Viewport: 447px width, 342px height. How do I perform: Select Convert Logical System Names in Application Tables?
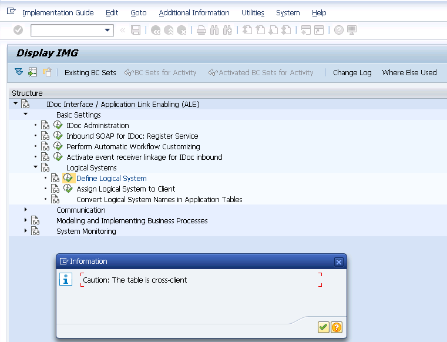(159, 200)
